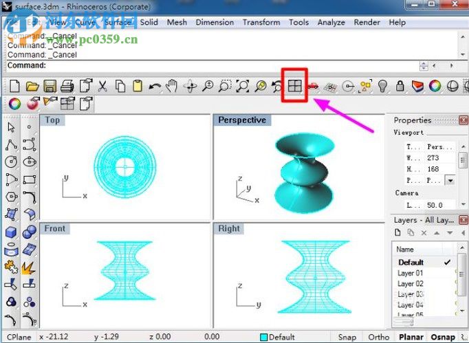469x343 pixels.
Task: Click command history scroll up arrow
Action: pos(463,36)
